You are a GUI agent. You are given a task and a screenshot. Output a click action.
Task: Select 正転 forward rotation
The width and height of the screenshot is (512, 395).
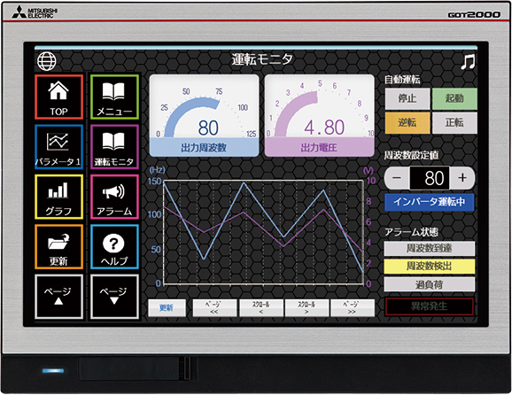(454, 123)
